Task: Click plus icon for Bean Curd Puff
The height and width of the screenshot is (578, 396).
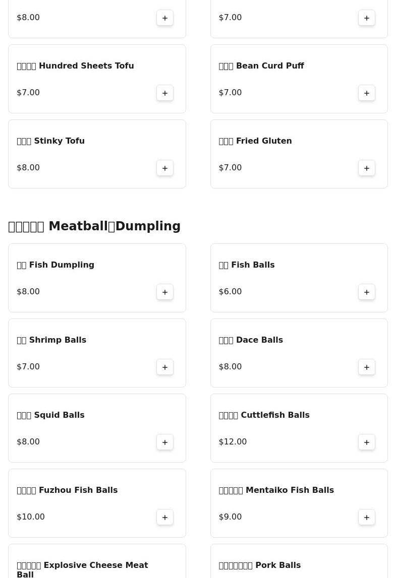Action: click(x=367, y=93)
